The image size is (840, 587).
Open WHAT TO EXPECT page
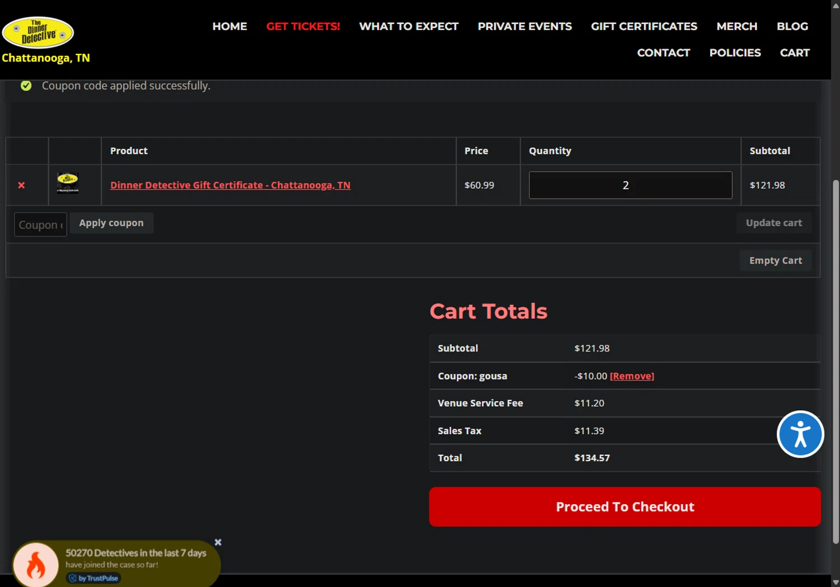[409, 26]
